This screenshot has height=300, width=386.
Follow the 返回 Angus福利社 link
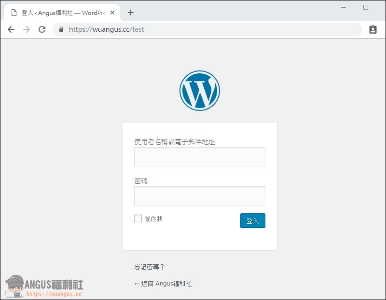pyautogui.click(x=163, y=284)
